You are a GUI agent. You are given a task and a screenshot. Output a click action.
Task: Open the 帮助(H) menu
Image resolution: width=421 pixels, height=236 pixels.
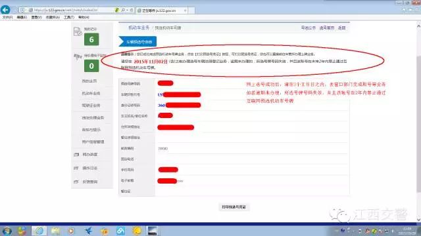tap(84, 17)
